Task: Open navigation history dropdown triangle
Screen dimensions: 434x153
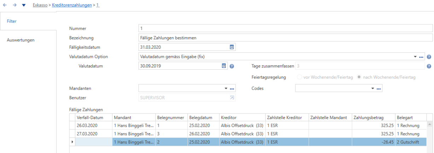Action: [24, 5]
